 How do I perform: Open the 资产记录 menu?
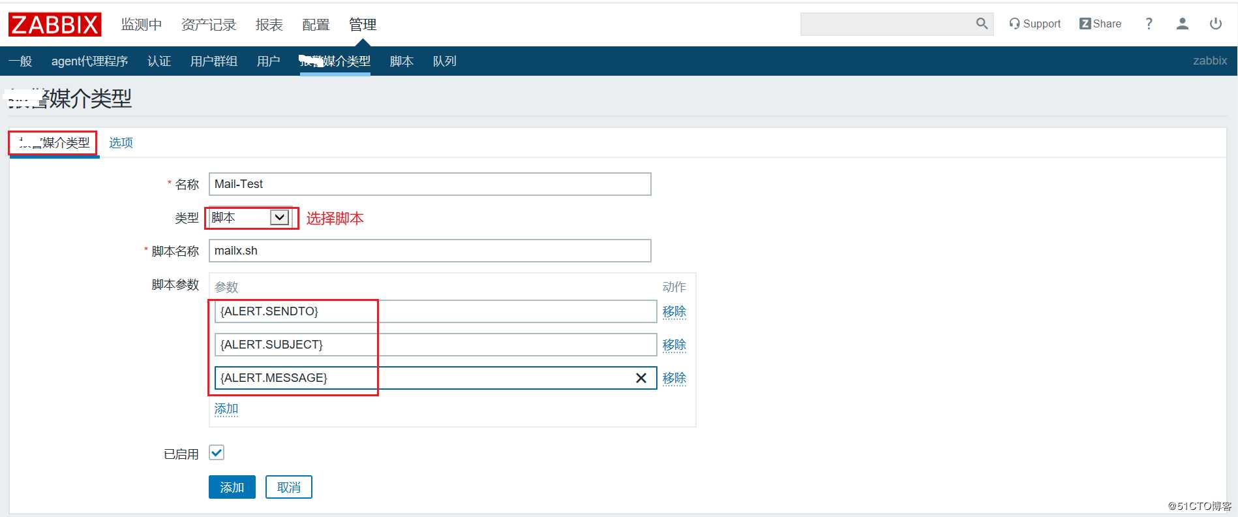[209, 25]
